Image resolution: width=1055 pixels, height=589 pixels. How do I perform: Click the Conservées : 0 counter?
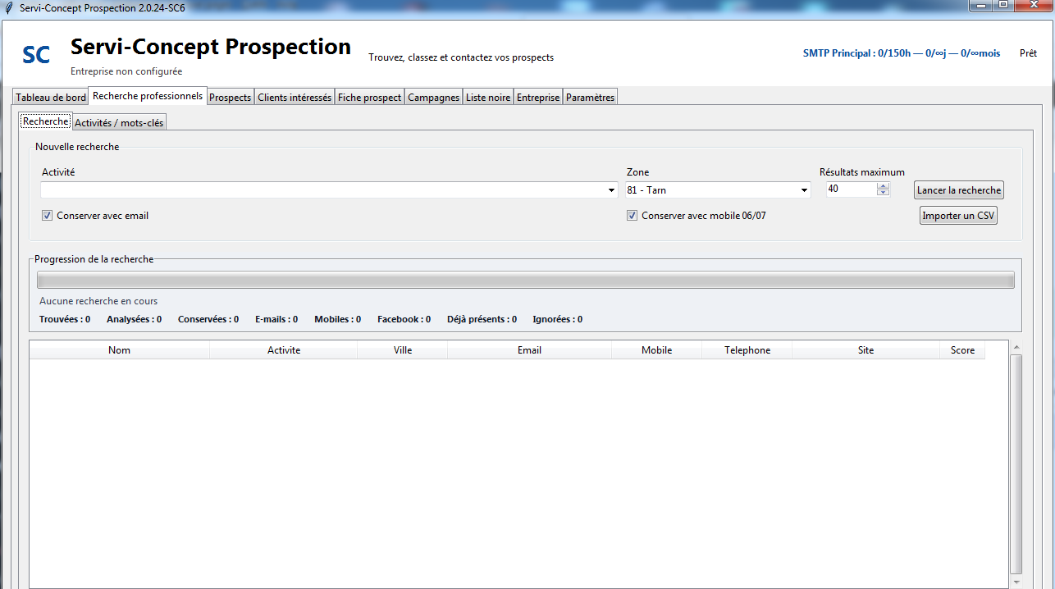point(208,319)
